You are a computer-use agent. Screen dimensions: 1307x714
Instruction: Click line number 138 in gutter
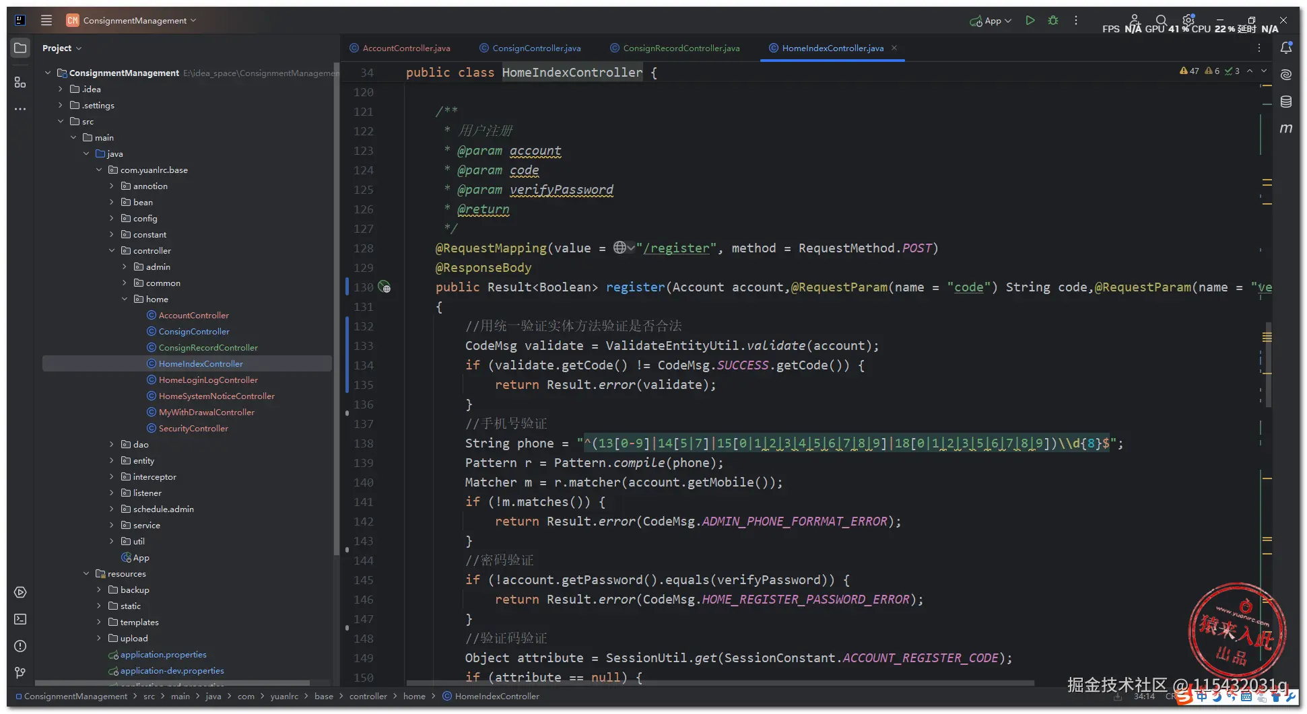[363, 443]
